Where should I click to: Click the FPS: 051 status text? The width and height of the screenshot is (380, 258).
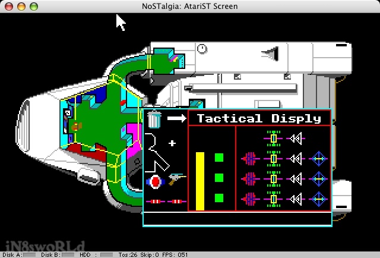175,255
